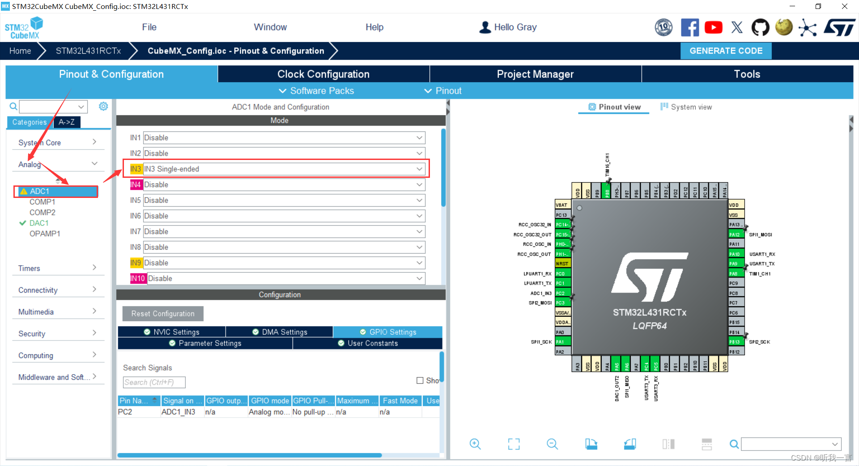The height and width of the screenshot is (466, 859).
Task: Click the user profile icon Hello Gray
Action: (485, 28)
